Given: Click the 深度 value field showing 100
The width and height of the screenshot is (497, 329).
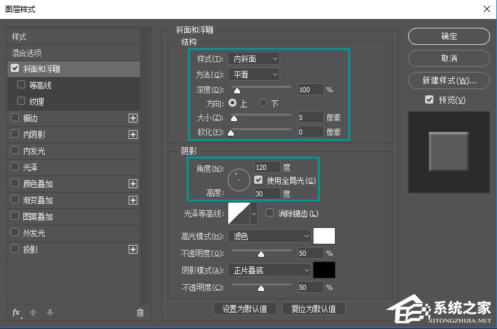Looking at the screenshot, I should click(x=310, y=90).
